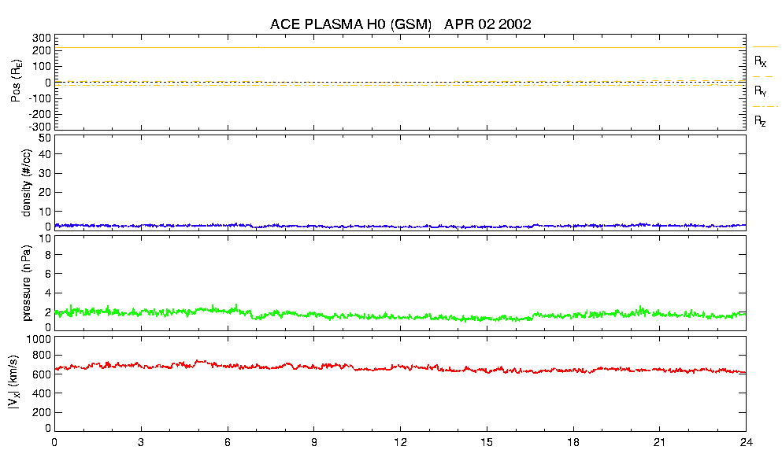Image resolution: width=782 pixels, height=472 pixels.
Task: Click the 50 tick on the density axis
Action: (44, 137)
